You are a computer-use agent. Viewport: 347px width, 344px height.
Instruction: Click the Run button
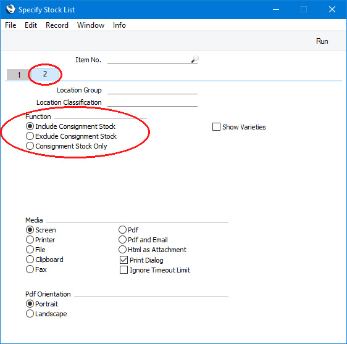click(322, 41)
